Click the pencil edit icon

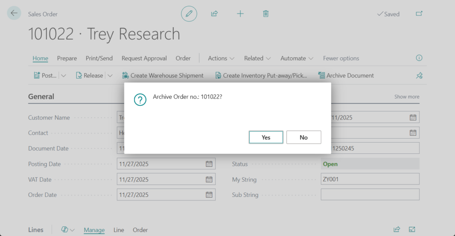189,14
